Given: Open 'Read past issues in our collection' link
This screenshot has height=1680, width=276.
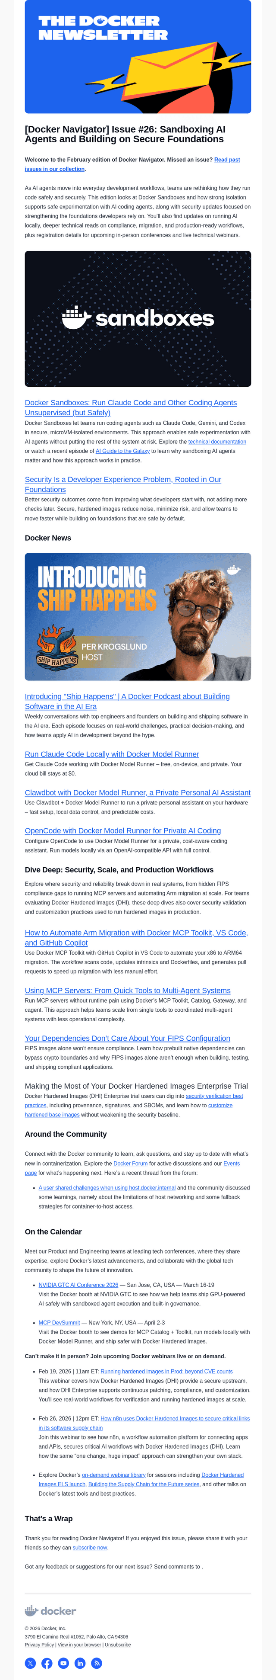Looking at the screenshot, I should 132,164.
